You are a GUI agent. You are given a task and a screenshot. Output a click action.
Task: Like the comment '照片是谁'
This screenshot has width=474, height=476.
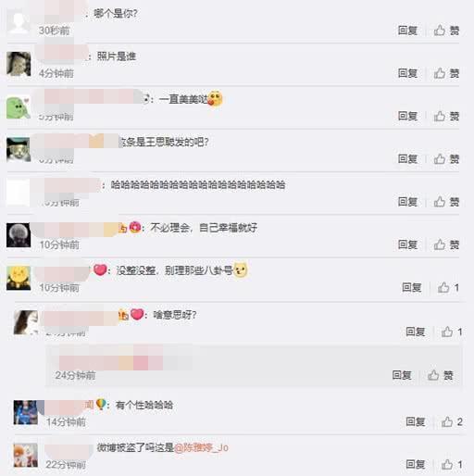[446, 73]
